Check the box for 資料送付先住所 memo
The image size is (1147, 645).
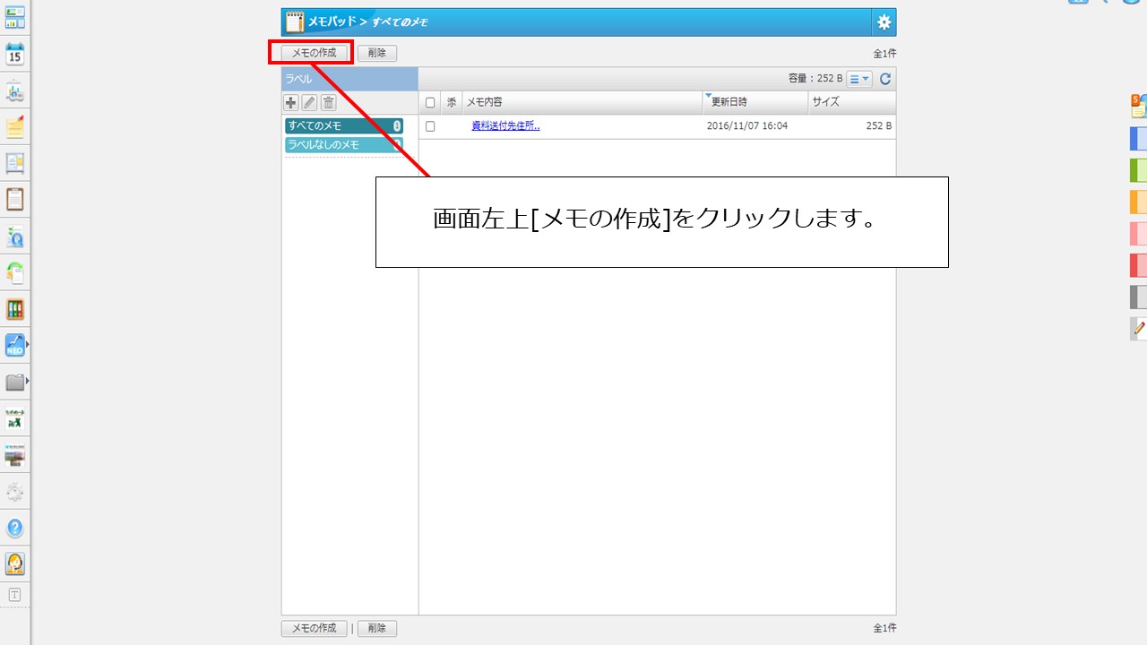click(430, 126)
